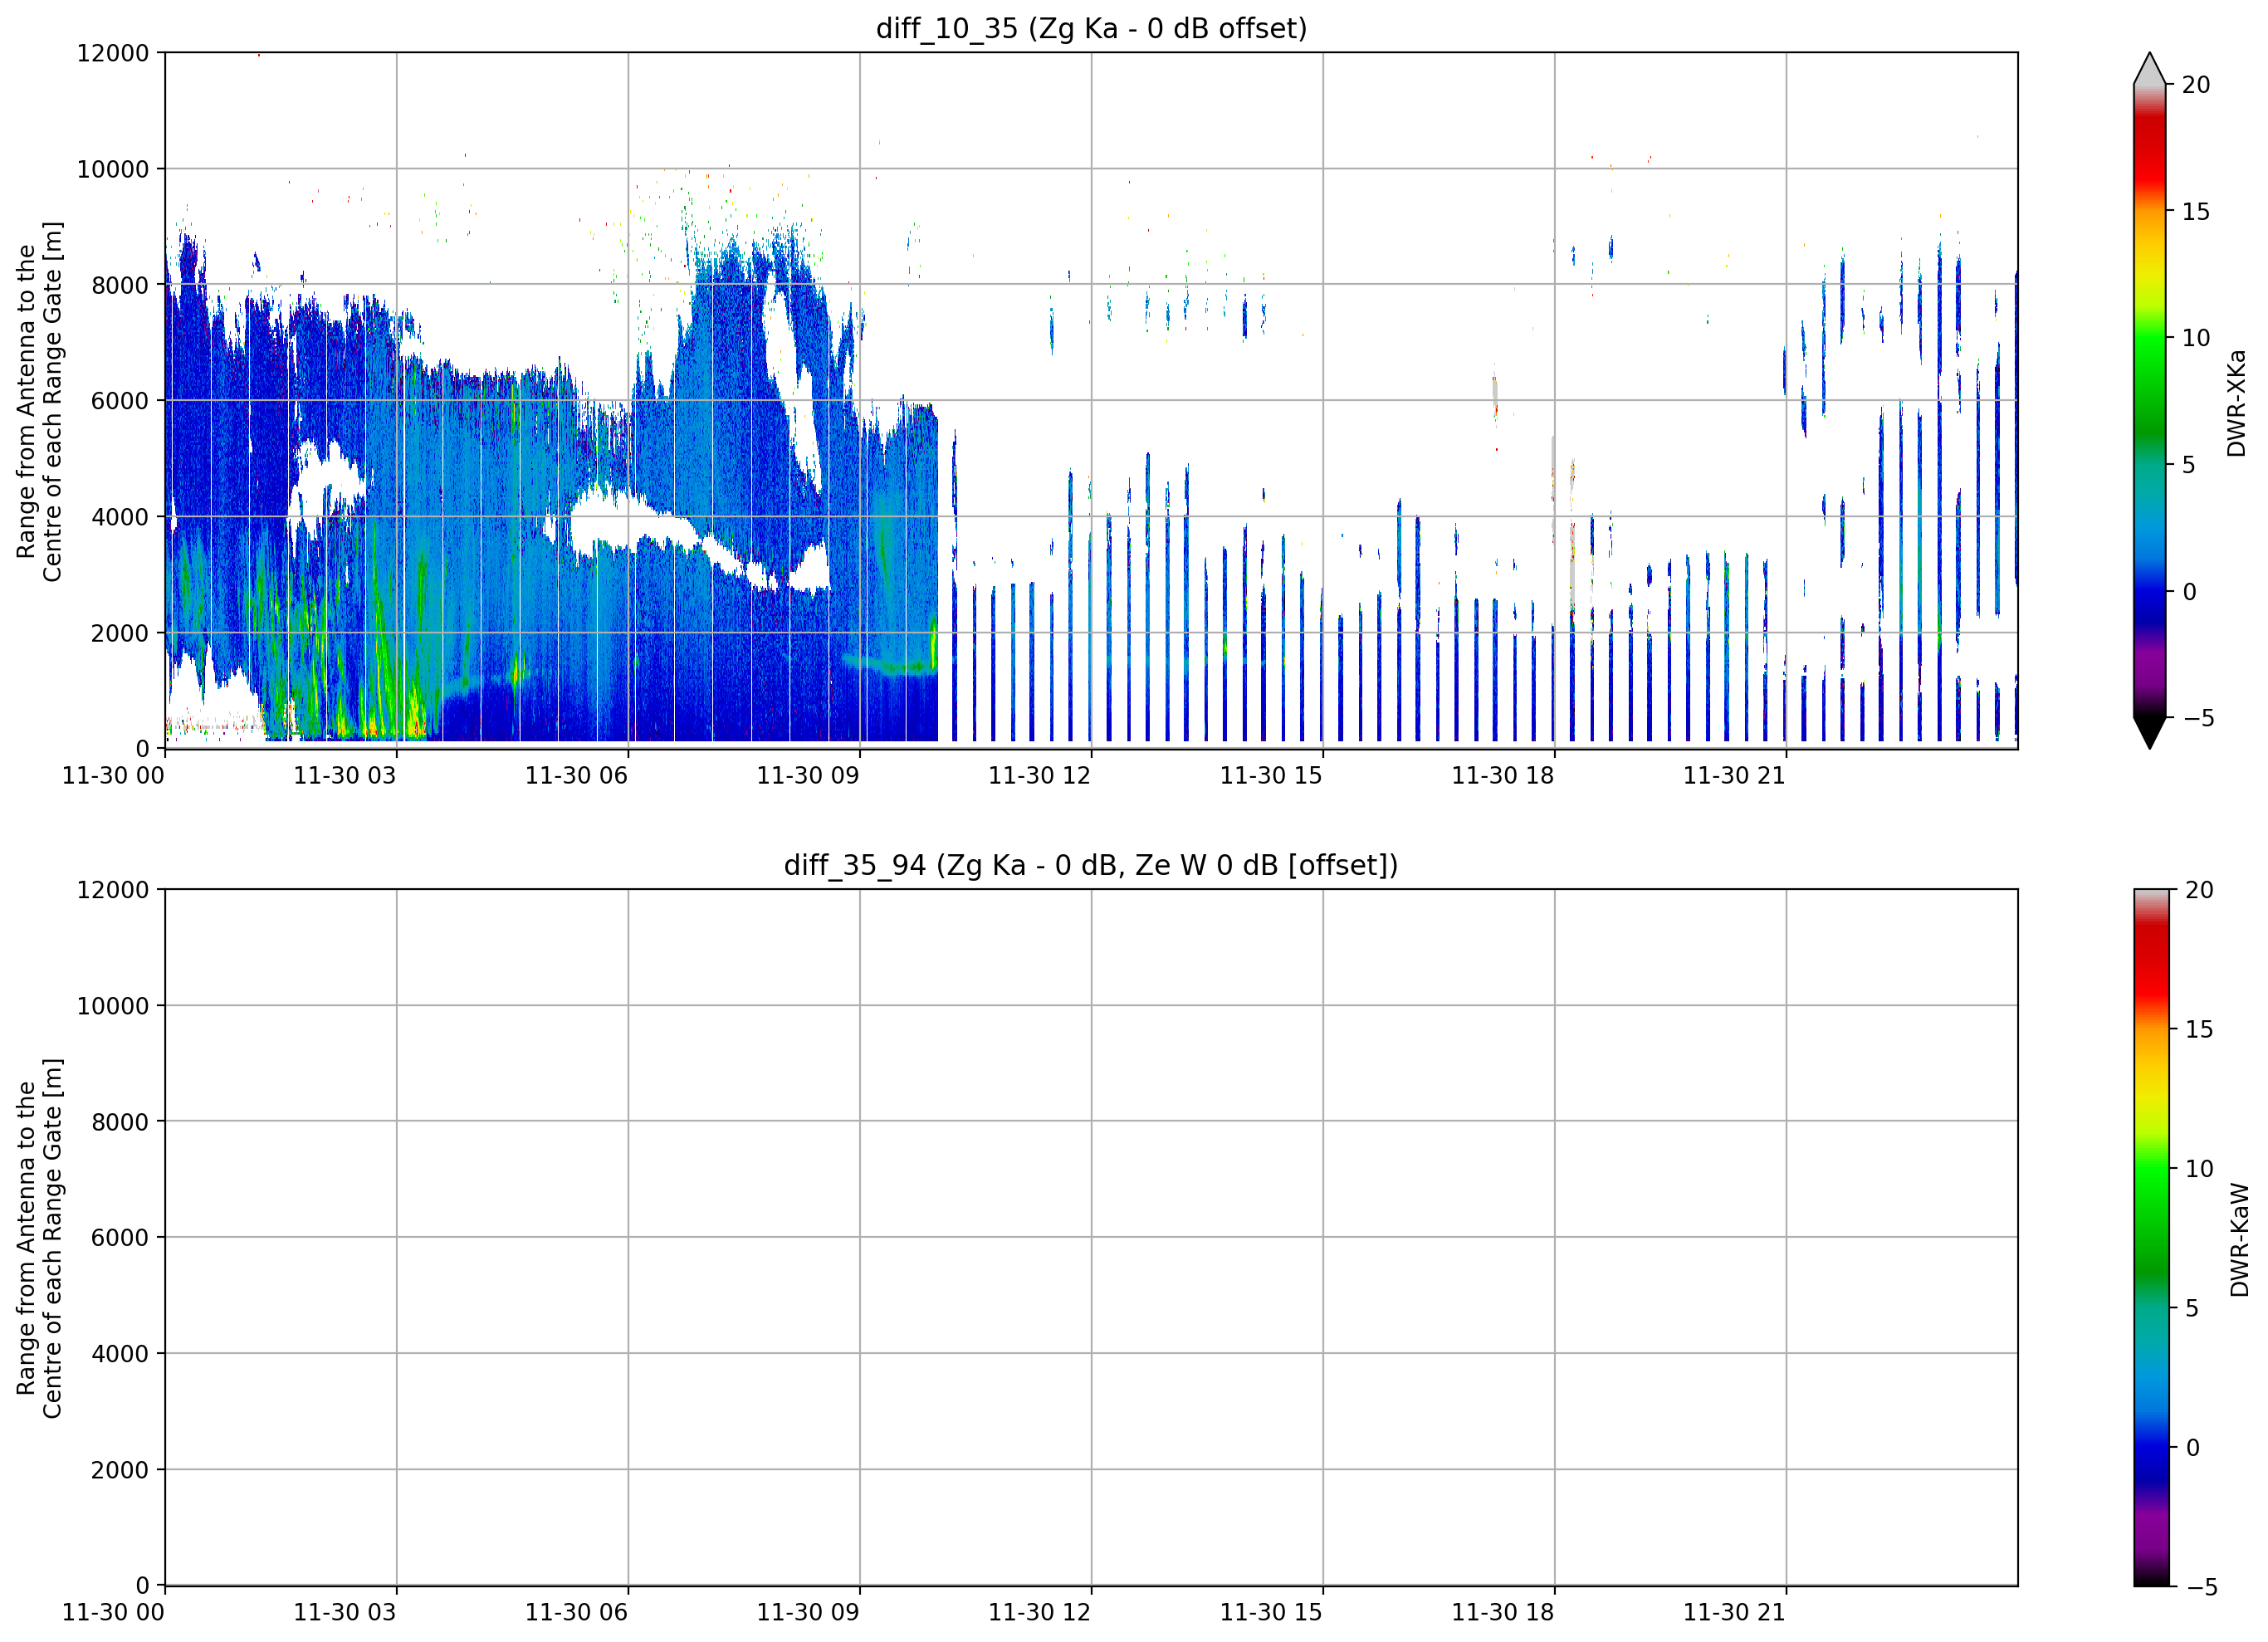Screen dimensions: 2268x1642
Task: Click the 0 tick on the DWR-XKa colorbar
Action: (2189, 592)
